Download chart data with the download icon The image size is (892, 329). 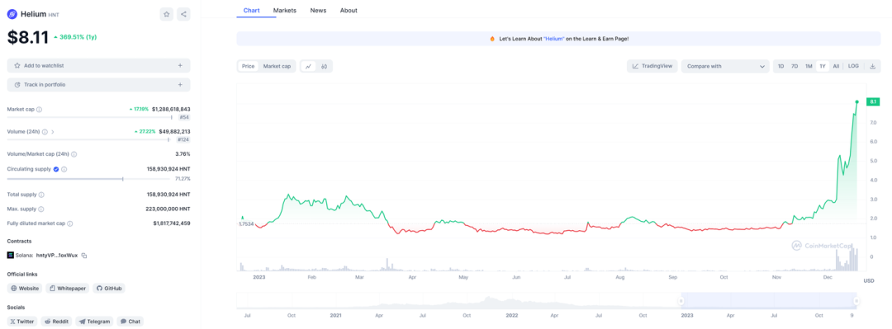[x=872, y=67]
